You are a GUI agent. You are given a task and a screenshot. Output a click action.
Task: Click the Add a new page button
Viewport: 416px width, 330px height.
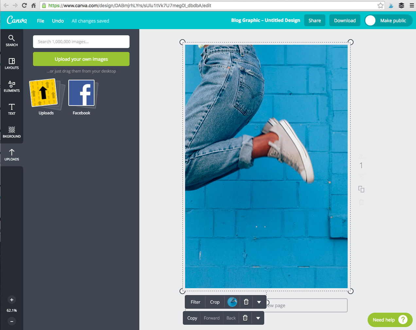tap(307, 305)
